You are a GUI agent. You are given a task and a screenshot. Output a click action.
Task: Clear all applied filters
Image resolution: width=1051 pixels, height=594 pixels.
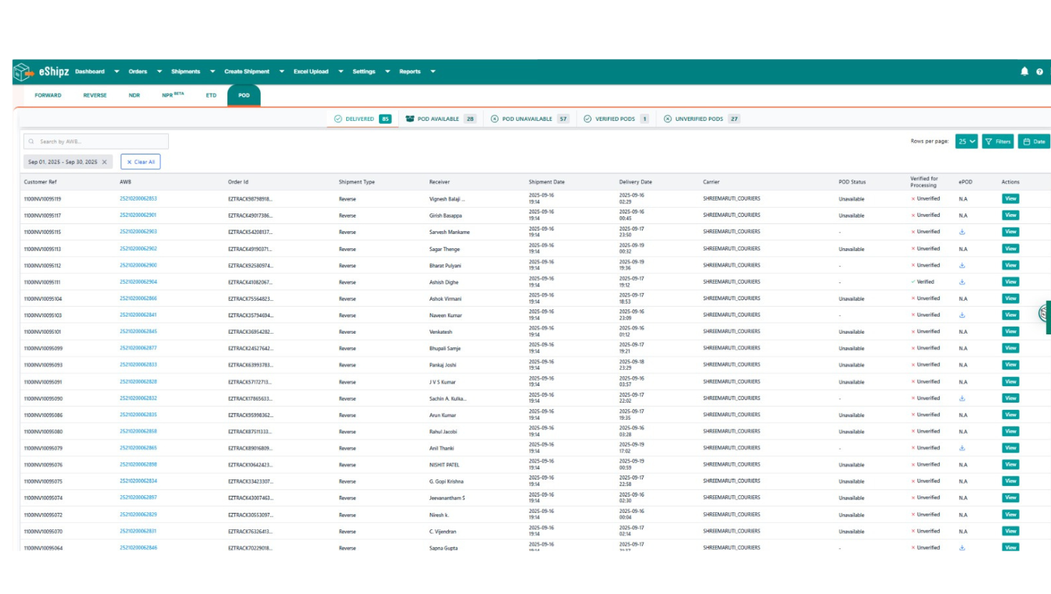[140, 162]
